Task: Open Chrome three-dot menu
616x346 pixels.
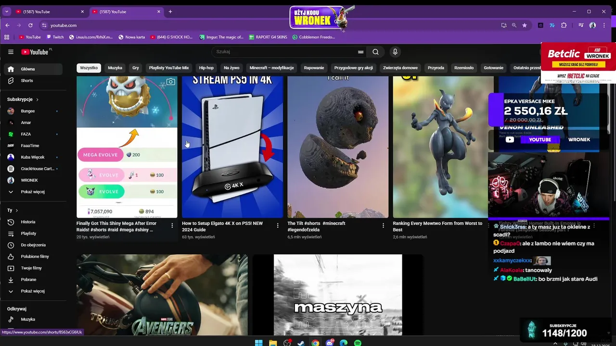Action: (604, 25)
